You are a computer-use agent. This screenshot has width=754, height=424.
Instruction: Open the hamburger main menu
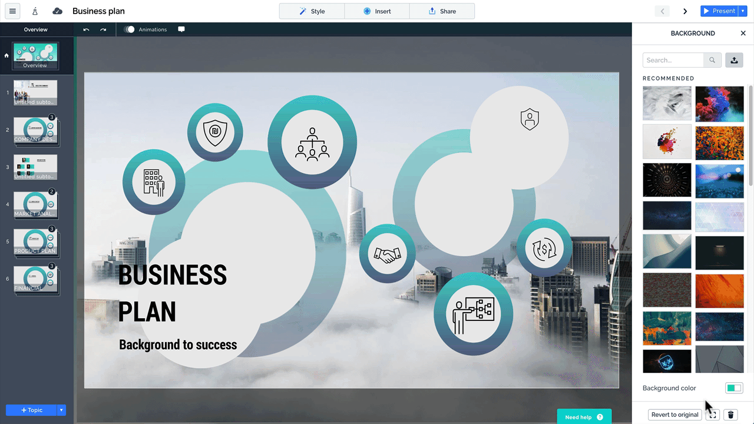pyautogui.click(x=12, y=11)
